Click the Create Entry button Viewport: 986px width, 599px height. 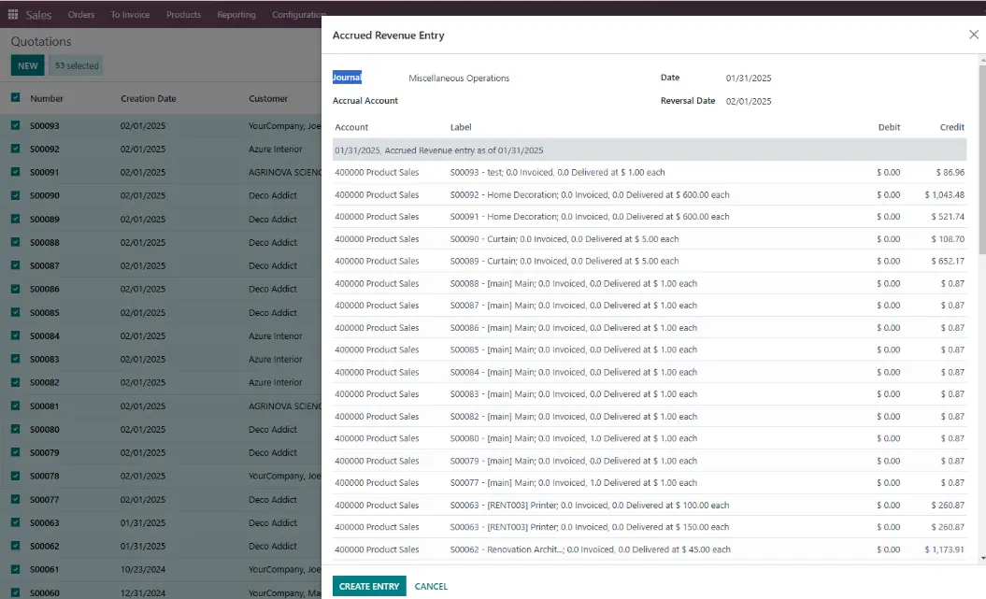369,586
